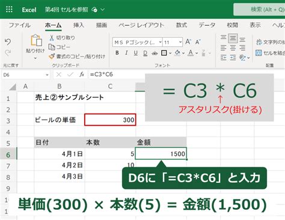Open ページ レイアウト tab
The height and width of the screenshot is (220, 285).
pyautogui.click(x=141, y=25)
